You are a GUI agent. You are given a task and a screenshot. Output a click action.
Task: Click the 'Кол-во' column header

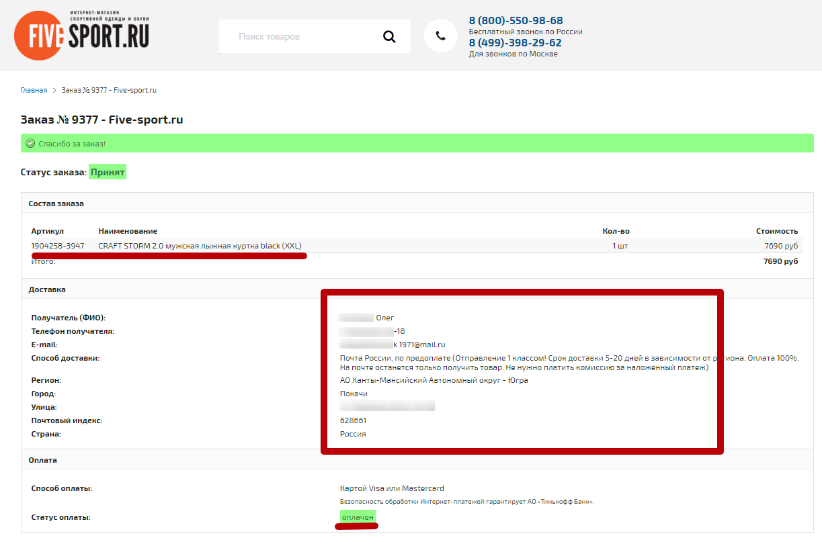pos(616,231)
